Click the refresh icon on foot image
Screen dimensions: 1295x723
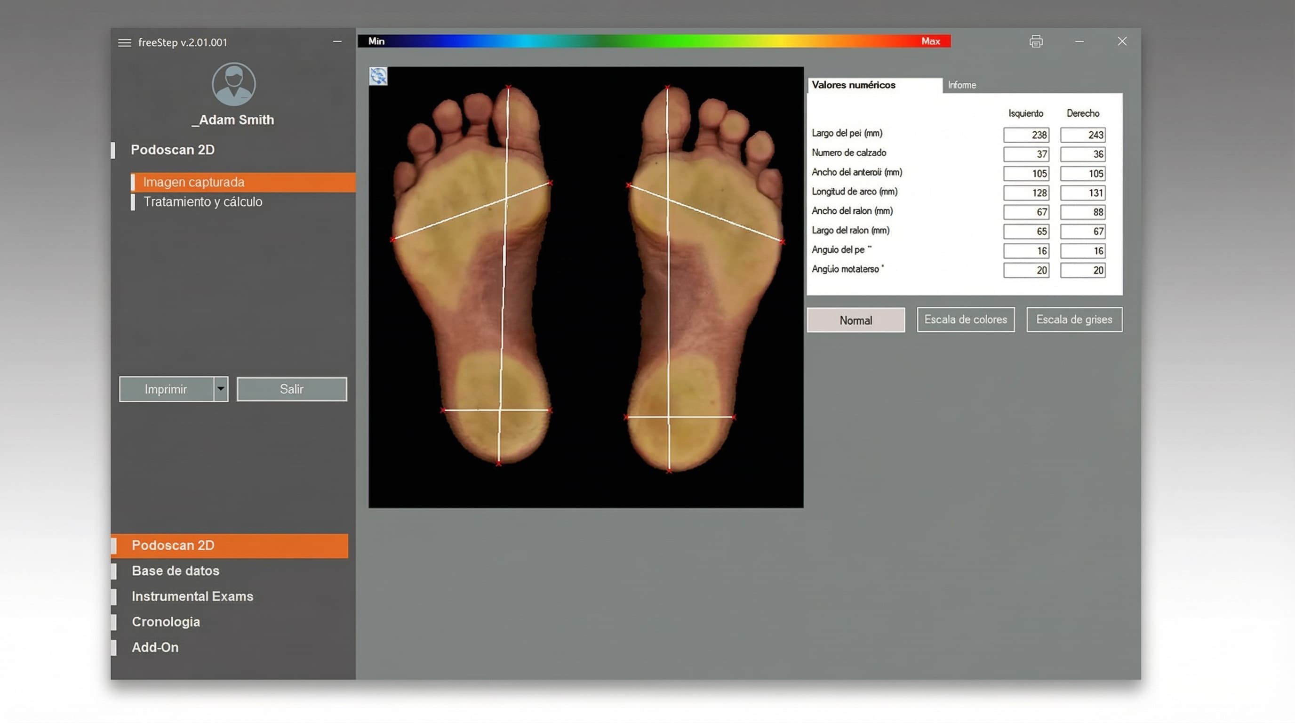(x=378, y=76)
